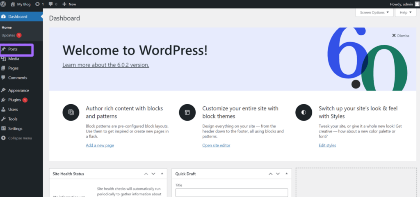Click the Plugins plug icon
420x197 pixels.
[x=3, y=100]
